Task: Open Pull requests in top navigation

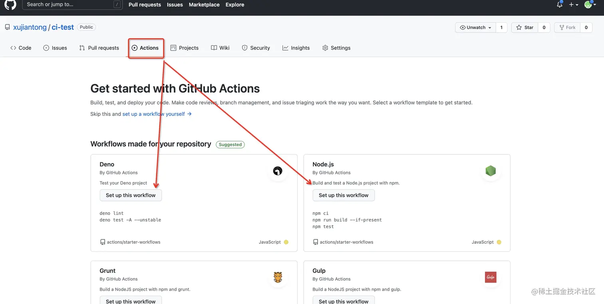Action: pos(145,5)
